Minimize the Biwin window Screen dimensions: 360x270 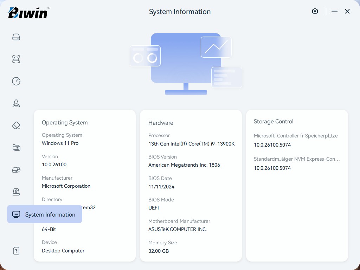(335, 11)
